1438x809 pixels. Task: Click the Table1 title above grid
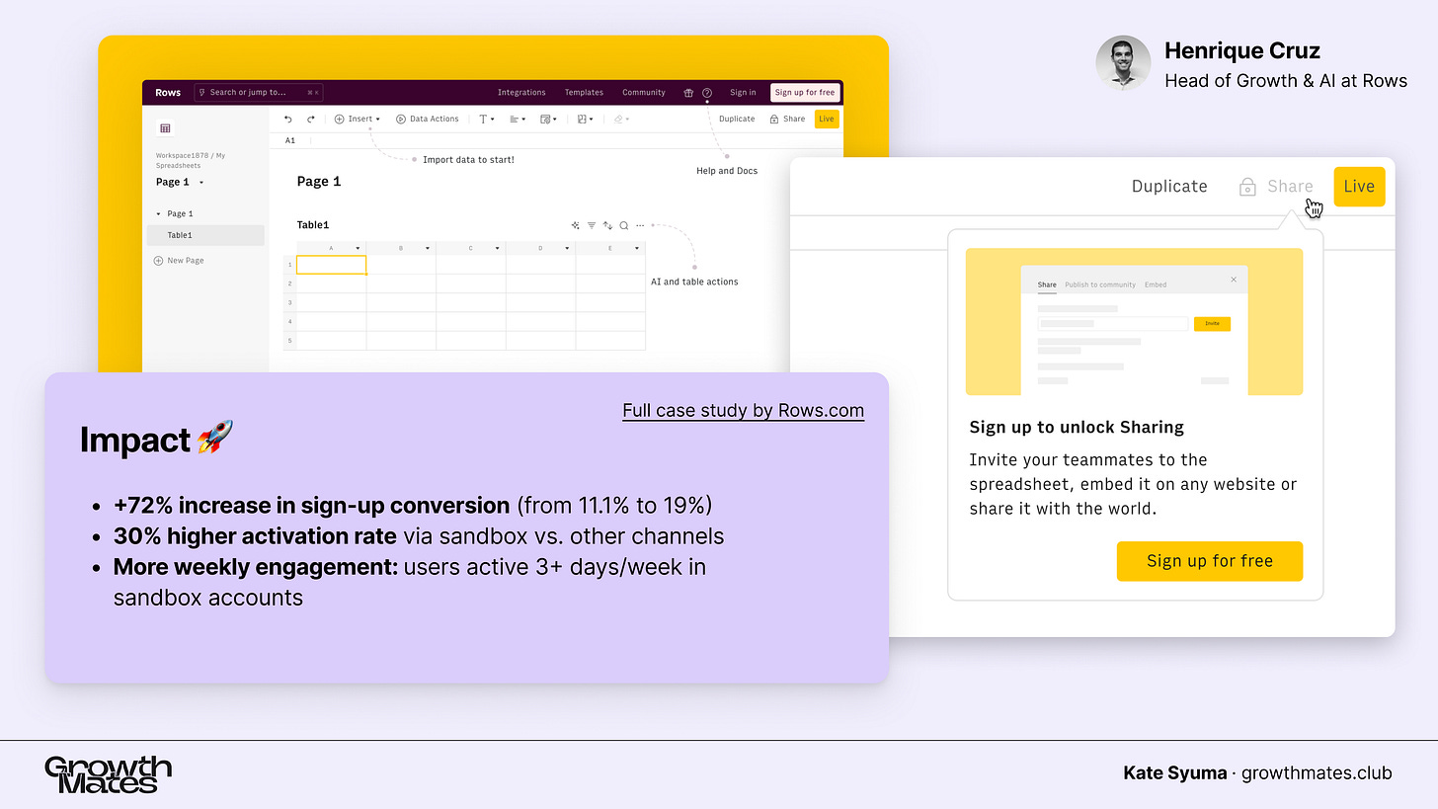(313, 225)
